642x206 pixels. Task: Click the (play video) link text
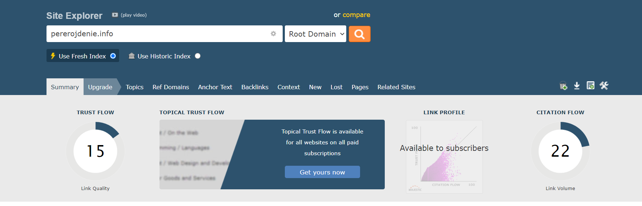coord(134,15)
